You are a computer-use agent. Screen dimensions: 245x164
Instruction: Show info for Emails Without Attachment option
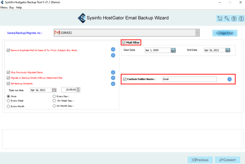(113, 78)
